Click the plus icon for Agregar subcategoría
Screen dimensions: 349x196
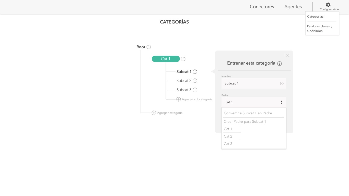[179, 99]
